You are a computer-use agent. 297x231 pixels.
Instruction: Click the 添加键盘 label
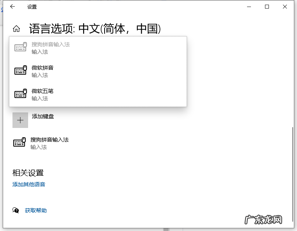click(43, 116)
